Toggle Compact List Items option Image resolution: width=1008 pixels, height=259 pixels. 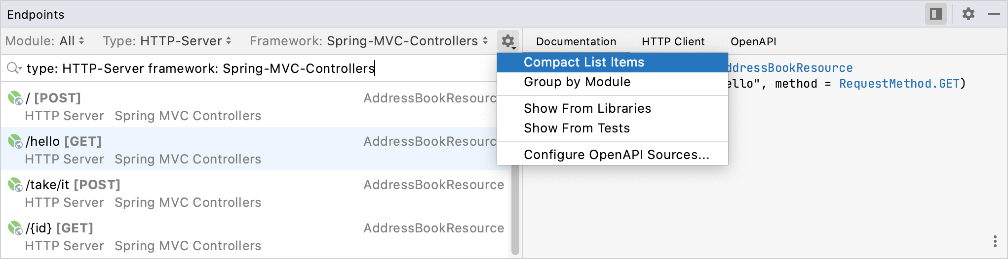[x=583, y=63]
